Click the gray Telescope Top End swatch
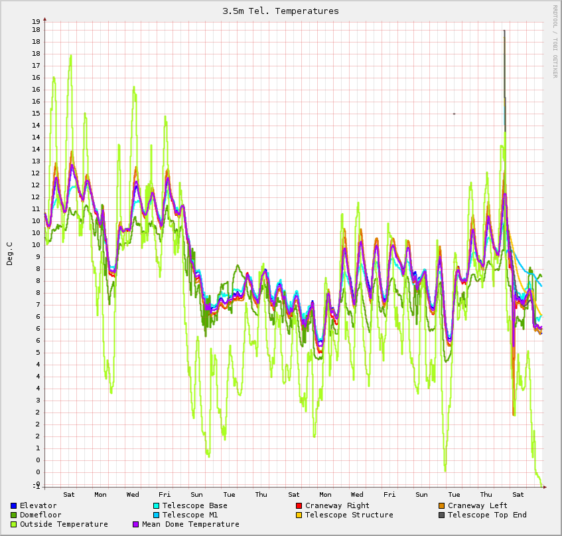Screen dimensions: 562x536 pos(442,515)
